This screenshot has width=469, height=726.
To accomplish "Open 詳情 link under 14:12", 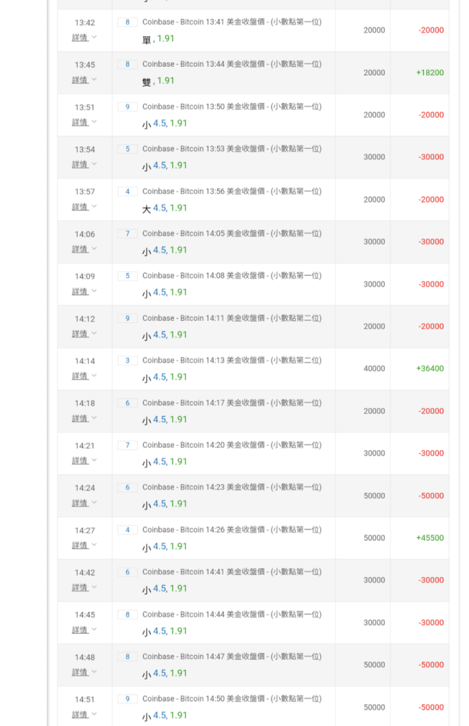I will point(80,334).
